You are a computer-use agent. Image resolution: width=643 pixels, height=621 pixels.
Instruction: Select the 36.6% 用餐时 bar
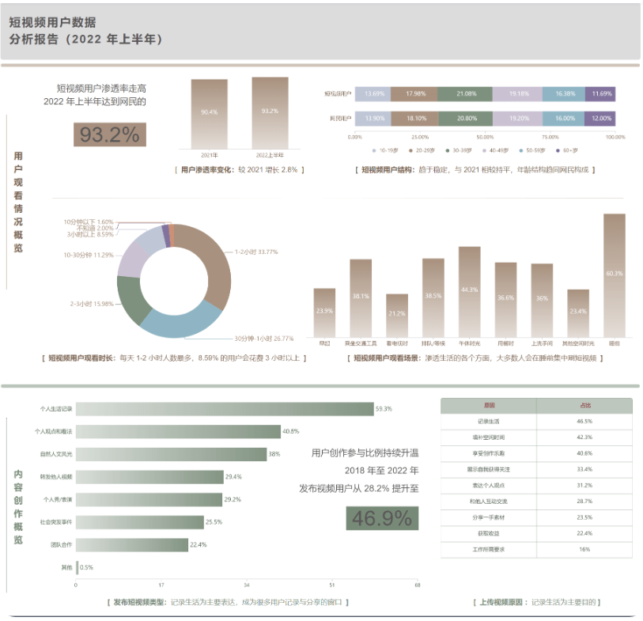click(505, 300)
